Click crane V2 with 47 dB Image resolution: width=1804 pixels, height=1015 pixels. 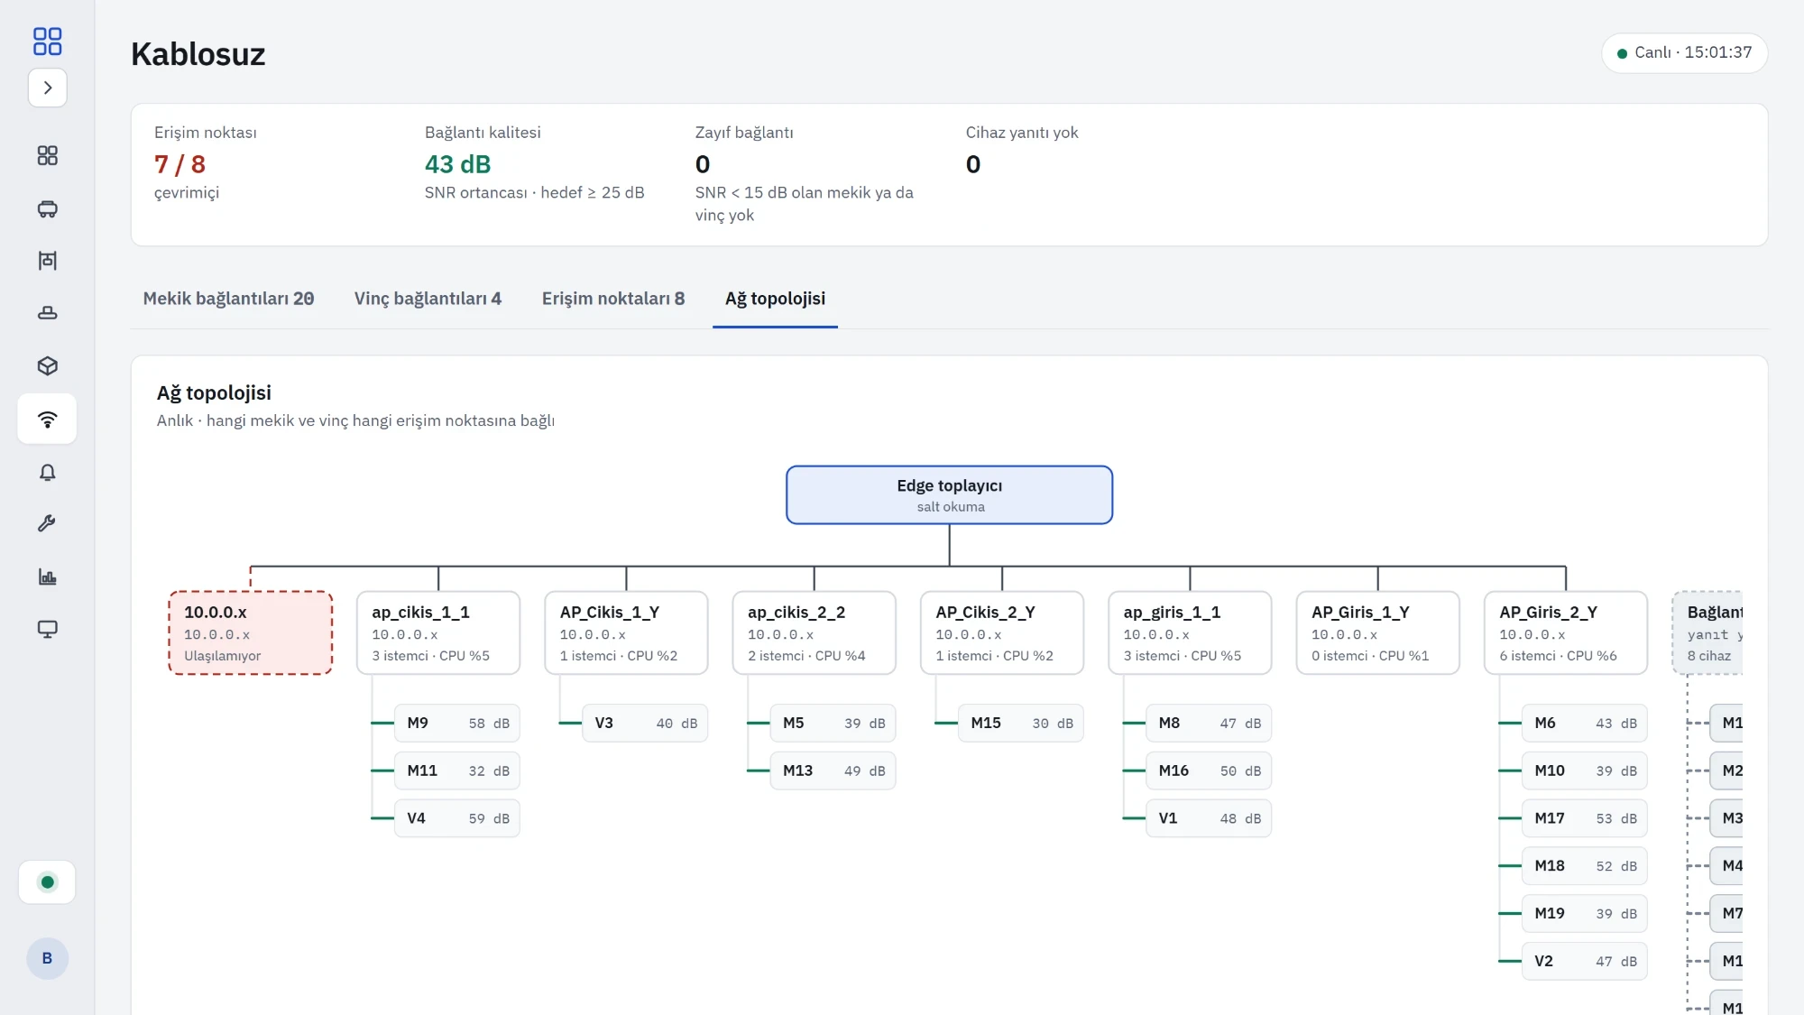click(1585, 961)
